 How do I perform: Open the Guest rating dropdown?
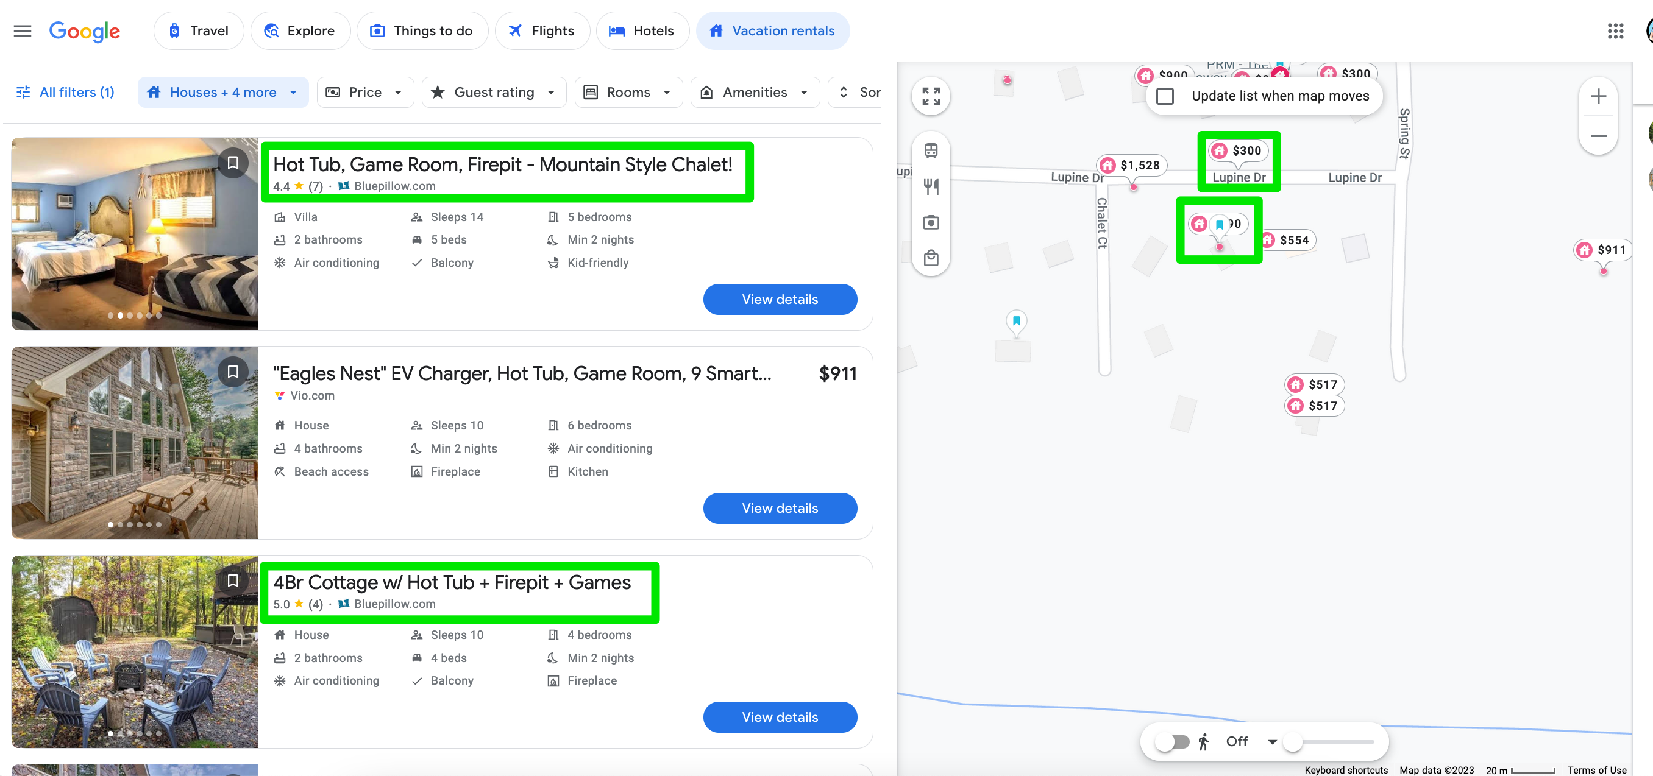(x=493, y=93)
